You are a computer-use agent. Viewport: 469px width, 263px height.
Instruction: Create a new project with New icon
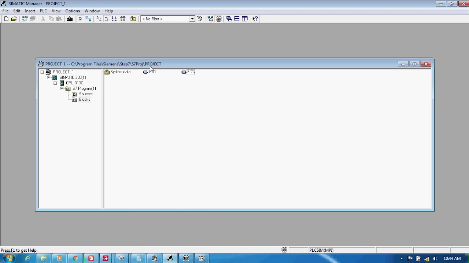pos(6,19)
